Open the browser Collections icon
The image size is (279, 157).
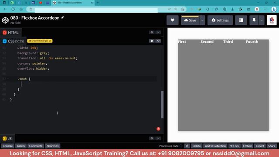pyautogui.click(x=225, y=9)
